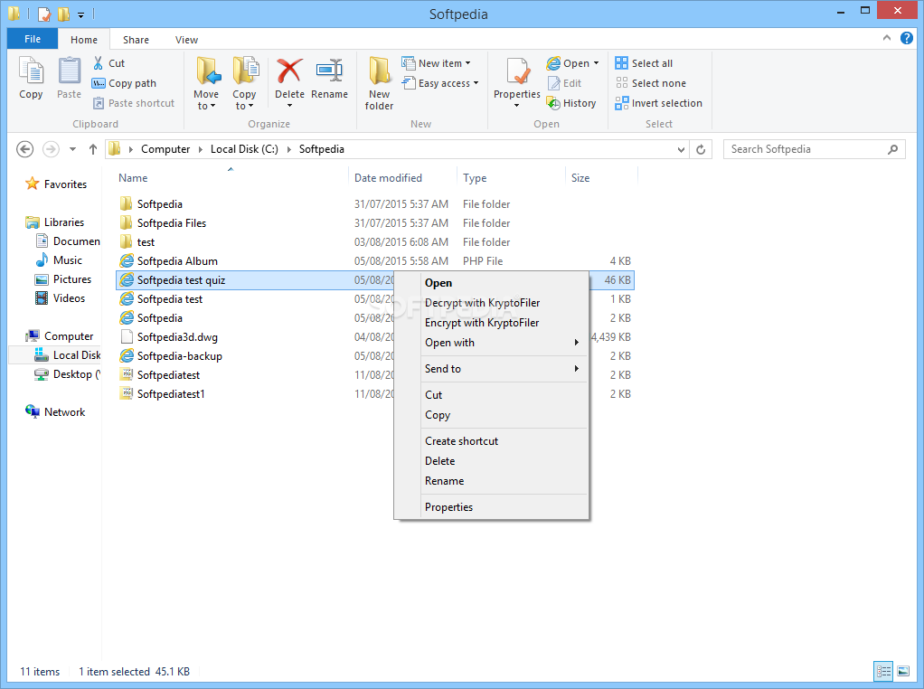
Task: Select the Softpedia Album PHP file
Action: (375, 261)
